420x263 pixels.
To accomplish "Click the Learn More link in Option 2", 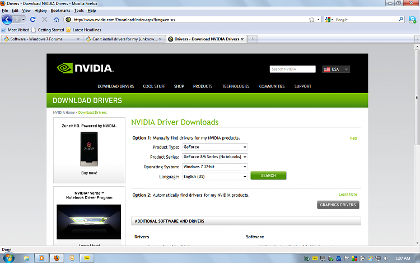I will [x=348, y=195].
